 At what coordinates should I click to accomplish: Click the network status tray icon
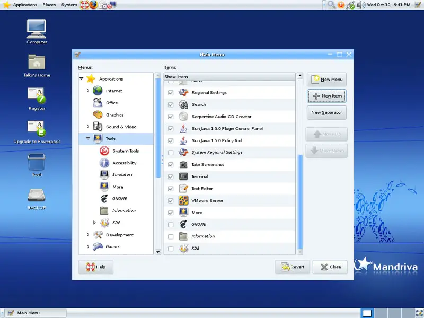[350, 5]
